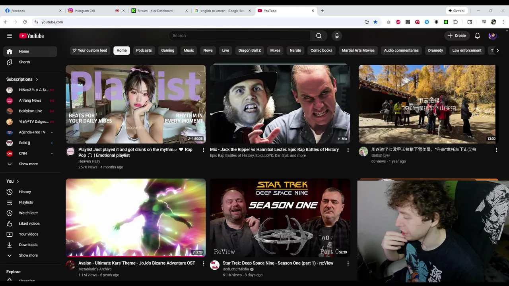This screenshot has height=286, width=509.
Task: Open Watch later list
Action: pos(30,213)
